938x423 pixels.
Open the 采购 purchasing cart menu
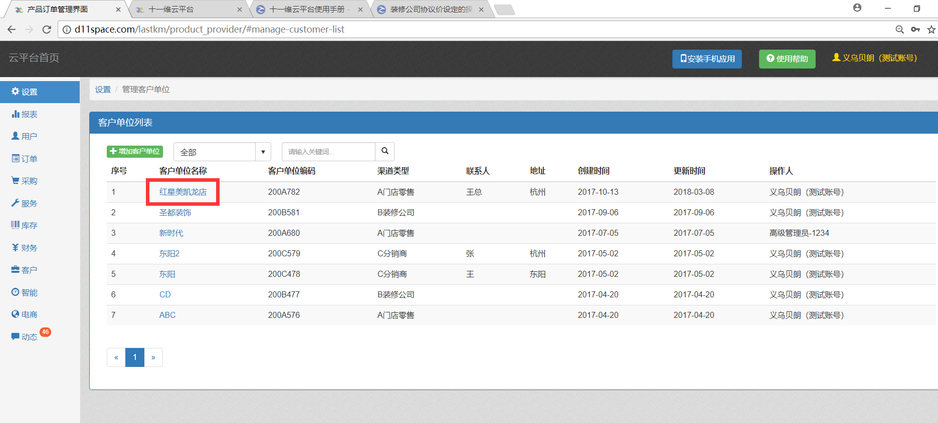coord(25,181)
